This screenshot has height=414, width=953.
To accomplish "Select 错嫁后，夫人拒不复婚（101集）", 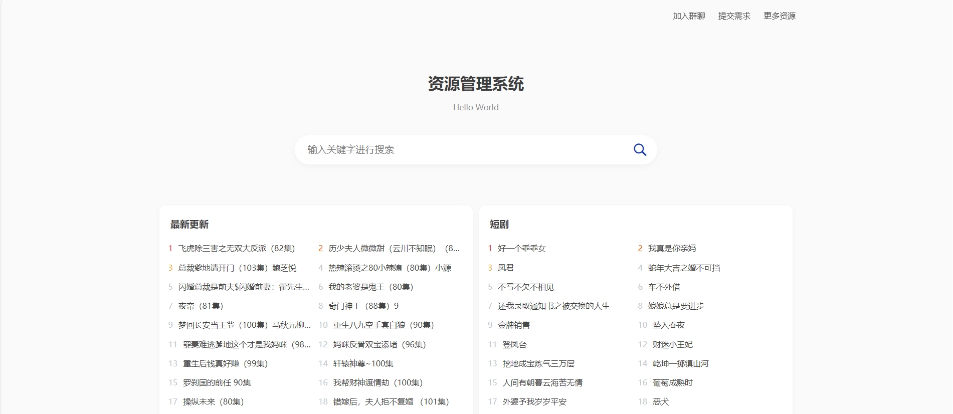I will tap(391, 401).
